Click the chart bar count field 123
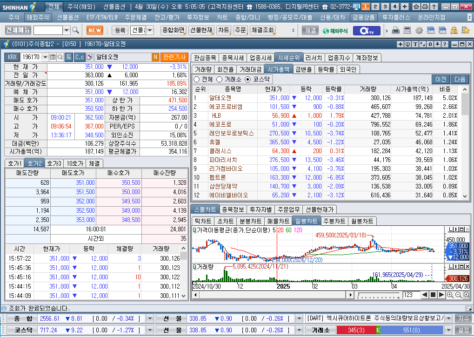474x337 pixels. click(x=411, y=295)
